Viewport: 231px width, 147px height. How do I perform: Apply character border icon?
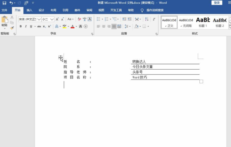[x=89, y=19]
